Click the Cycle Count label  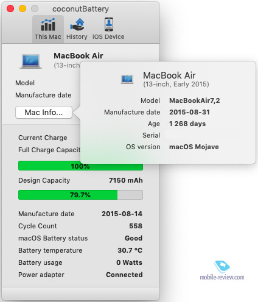(x=38, y=226)
